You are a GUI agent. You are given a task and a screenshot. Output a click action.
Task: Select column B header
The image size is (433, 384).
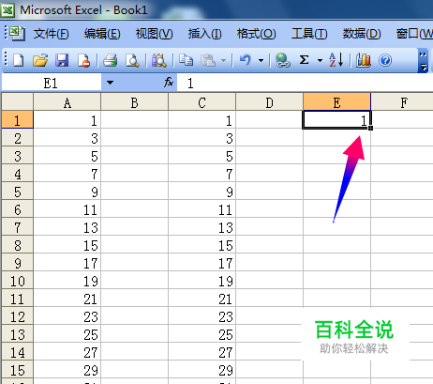pyautogui.click(x=135, y=102)
